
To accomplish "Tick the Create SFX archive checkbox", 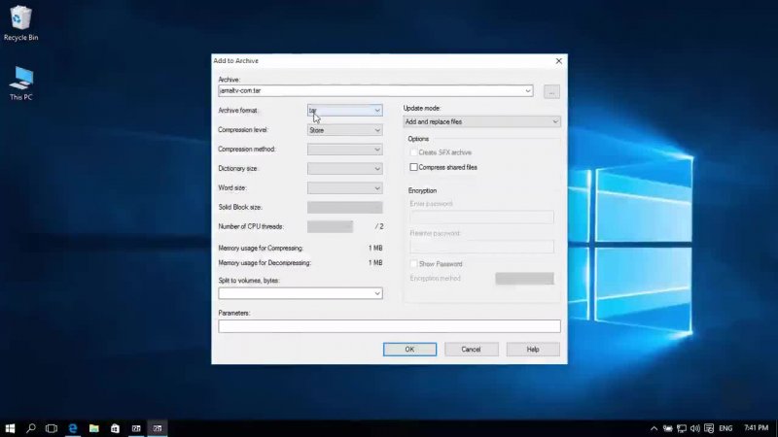I will click(413, 152).
